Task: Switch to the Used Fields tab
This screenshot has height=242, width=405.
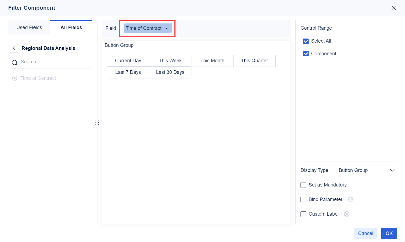Action: tap(29, 27)
